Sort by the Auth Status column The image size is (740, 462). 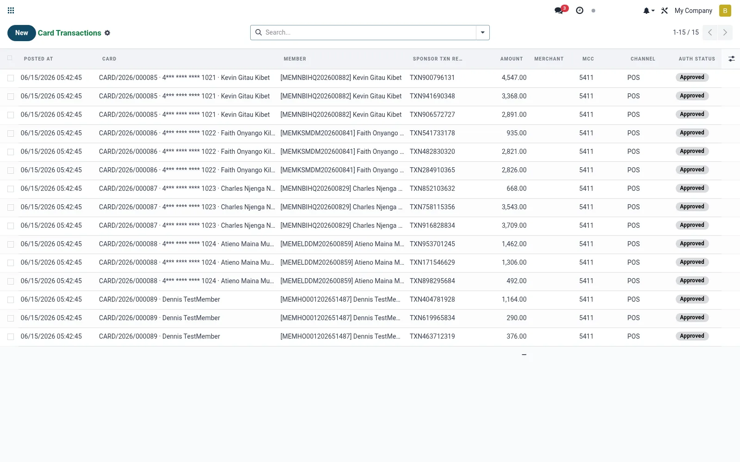coord(697,59)
